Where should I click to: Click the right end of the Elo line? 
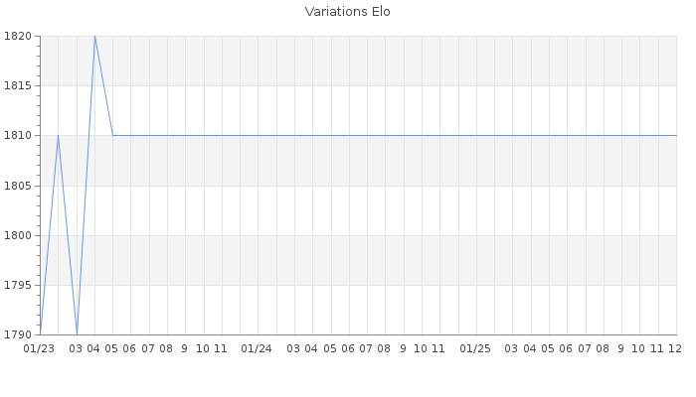tap(676, 135)
